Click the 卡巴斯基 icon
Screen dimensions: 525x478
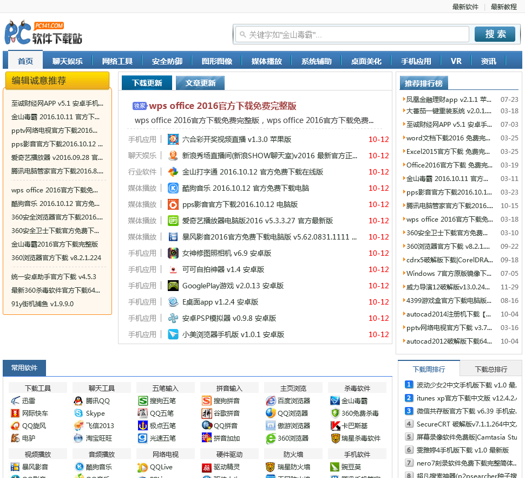pyautogui.click(x=335, y=426)
